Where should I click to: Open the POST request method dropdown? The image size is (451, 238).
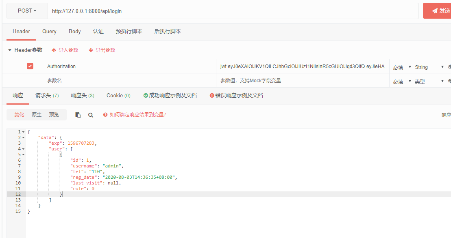click(x=27, y=11)
